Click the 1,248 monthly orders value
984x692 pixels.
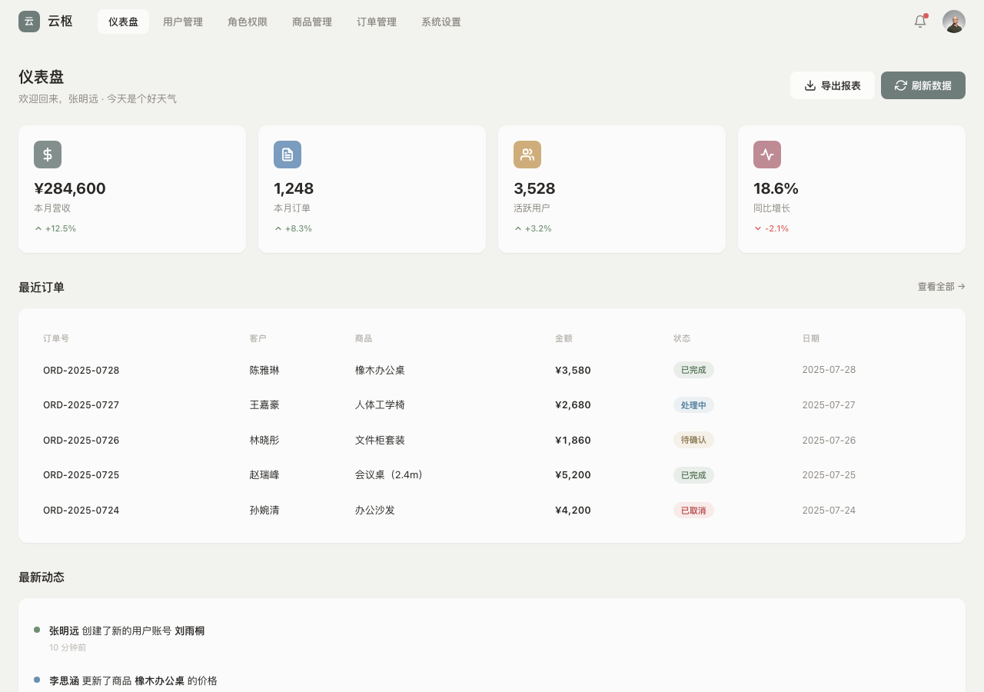pyautogui.click(x=294, y=188)
